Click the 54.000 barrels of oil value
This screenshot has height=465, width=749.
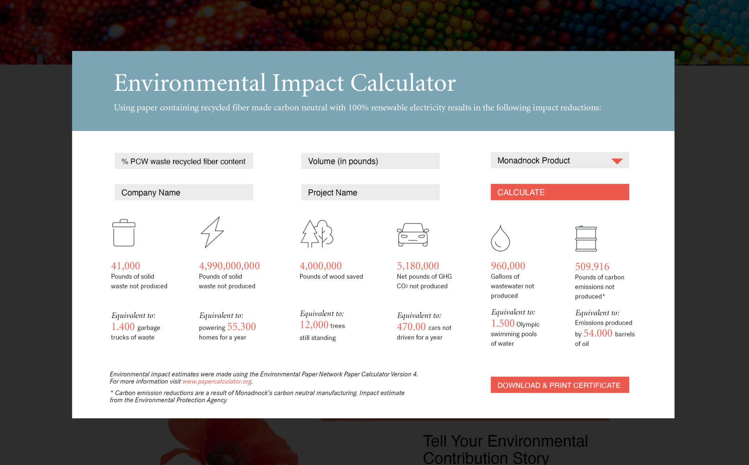598,333
